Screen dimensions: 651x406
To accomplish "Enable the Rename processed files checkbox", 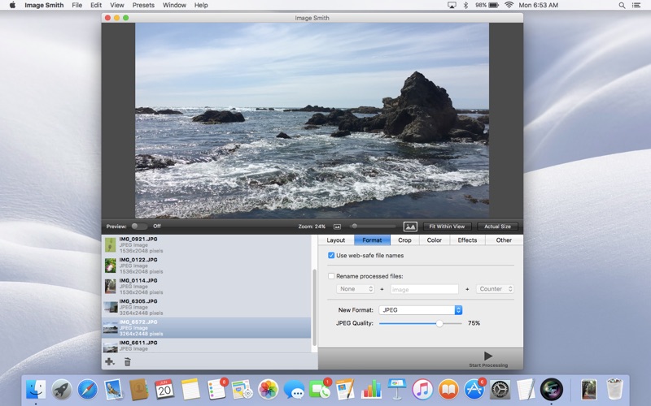I will (331, 276).
